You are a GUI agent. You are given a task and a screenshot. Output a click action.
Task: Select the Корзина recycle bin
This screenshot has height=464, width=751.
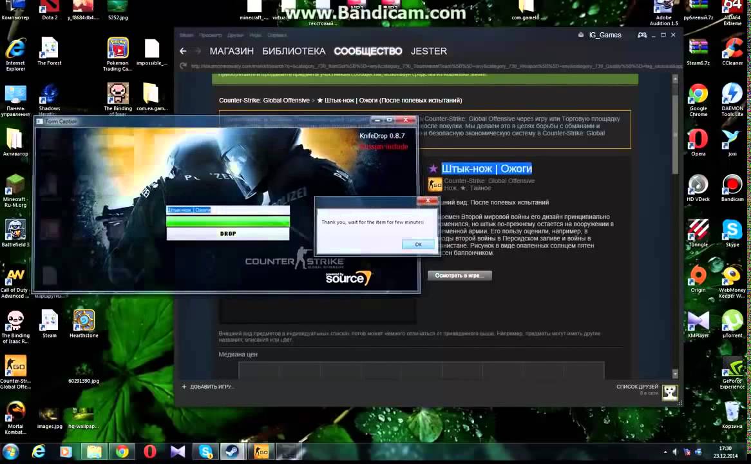pyautogui.click(x=732, y=415)
